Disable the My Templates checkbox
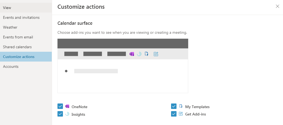This screenshot has width=283, height=125. pyautogui.click(x=174, y=106)
